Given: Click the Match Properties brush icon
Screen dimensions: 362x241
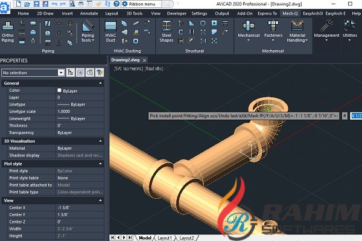Looking at the screenshot, I should [99, 4].
